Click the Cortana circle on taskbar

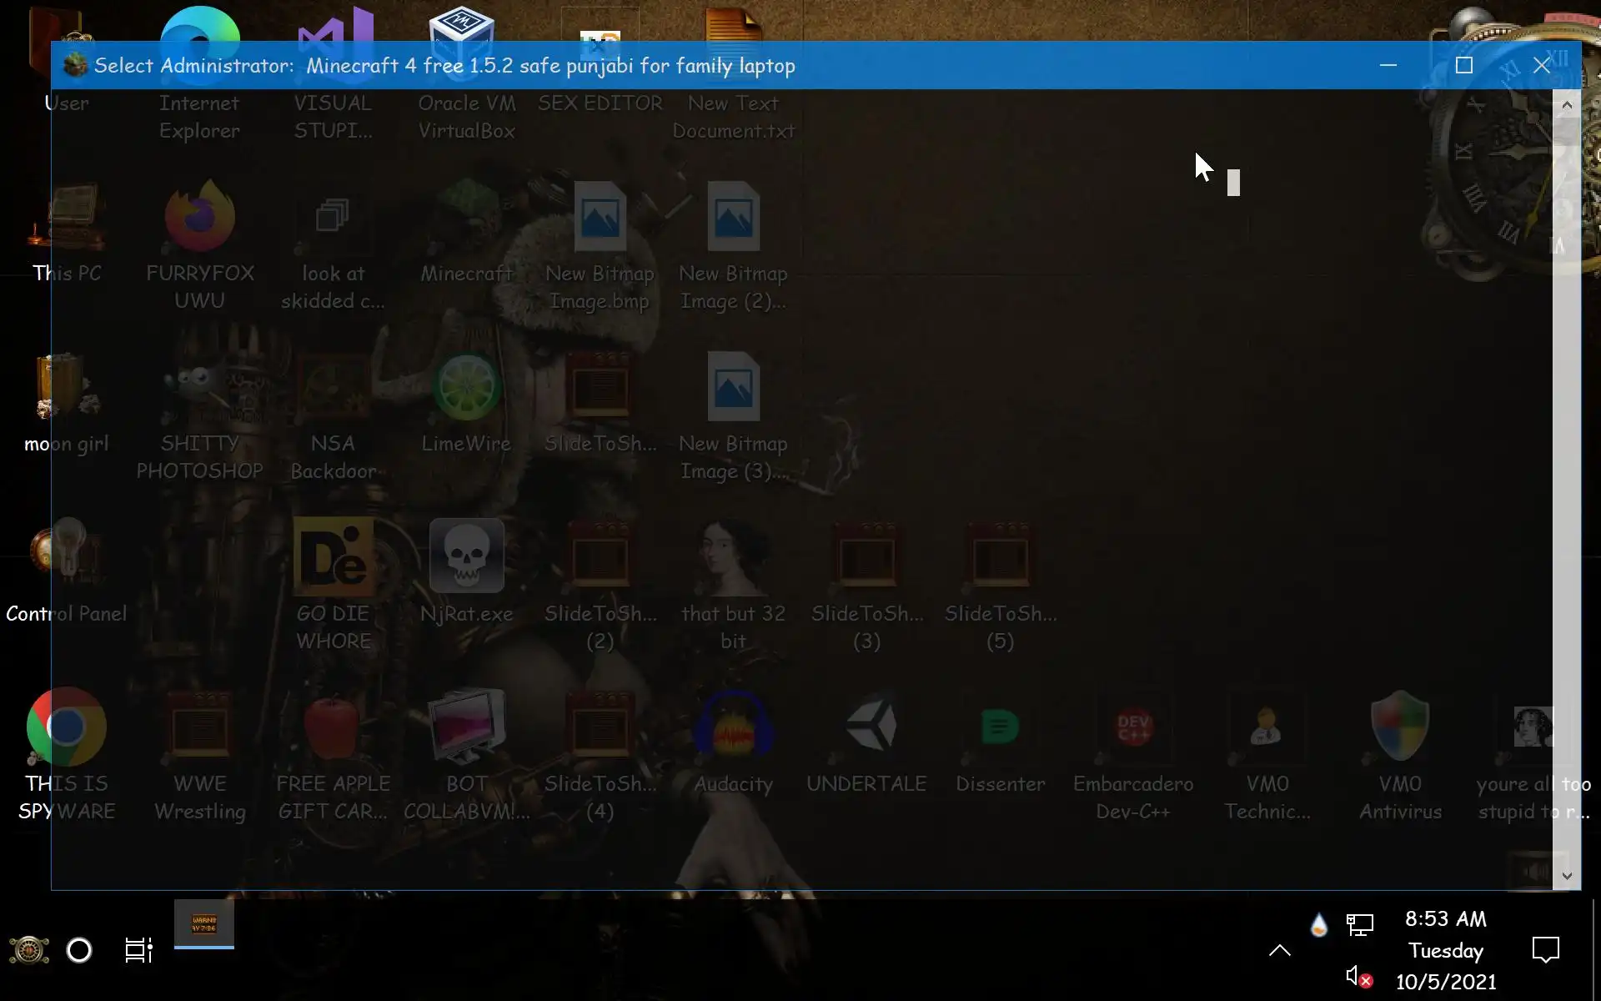coord(79,950)
